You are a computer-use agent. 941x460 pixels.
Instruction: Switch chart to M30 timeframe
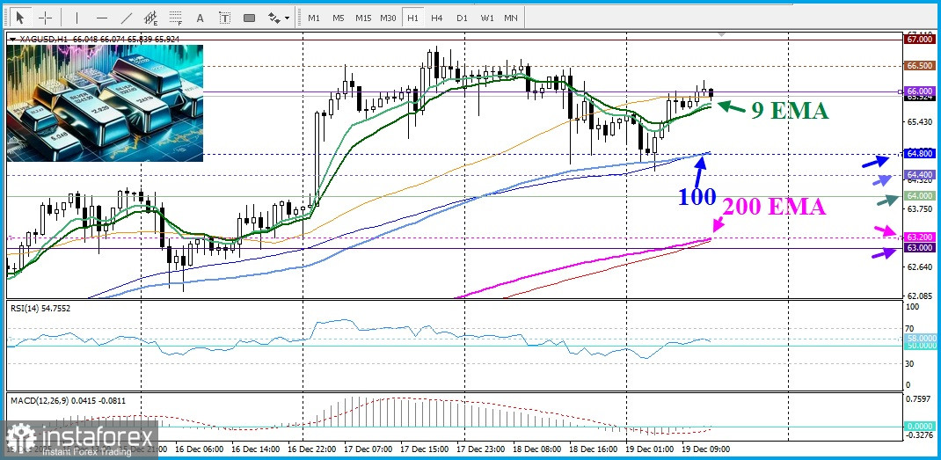(x=388, y=18)
